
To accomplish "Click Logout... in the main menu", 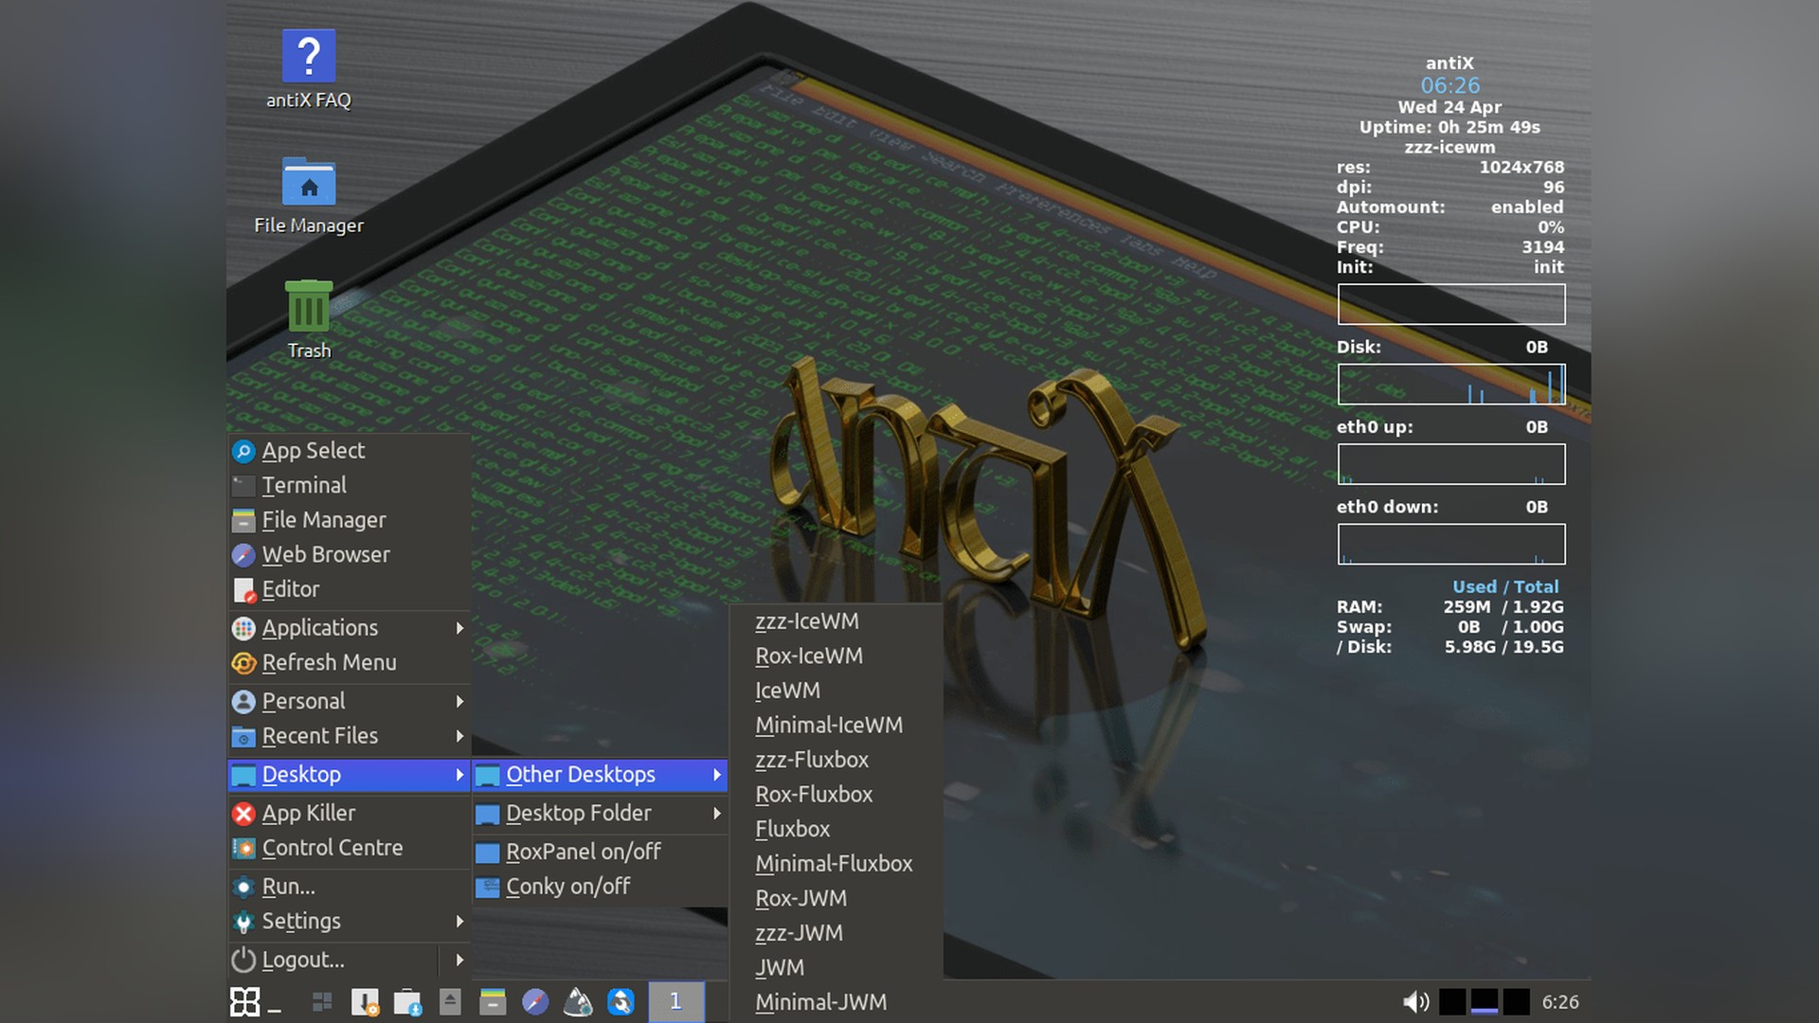I will click(303, 960).
